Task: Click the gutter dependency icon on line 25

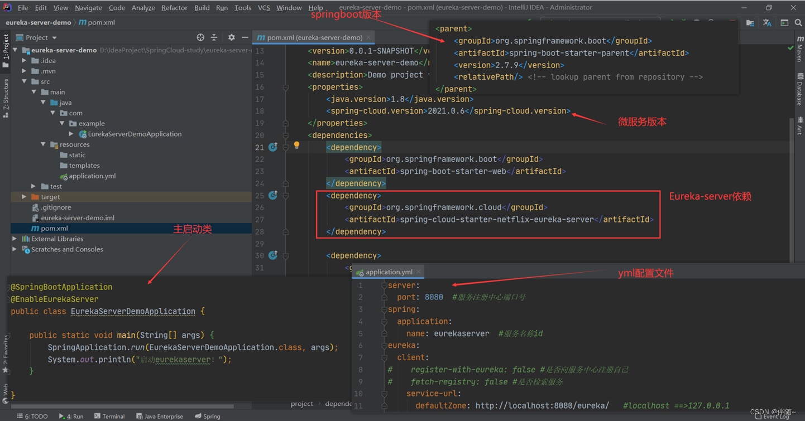Action: pyautogui.click(x=273, y=195)
